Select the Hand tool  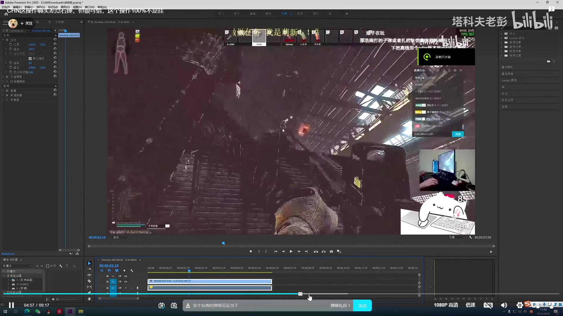click(89, 299)
